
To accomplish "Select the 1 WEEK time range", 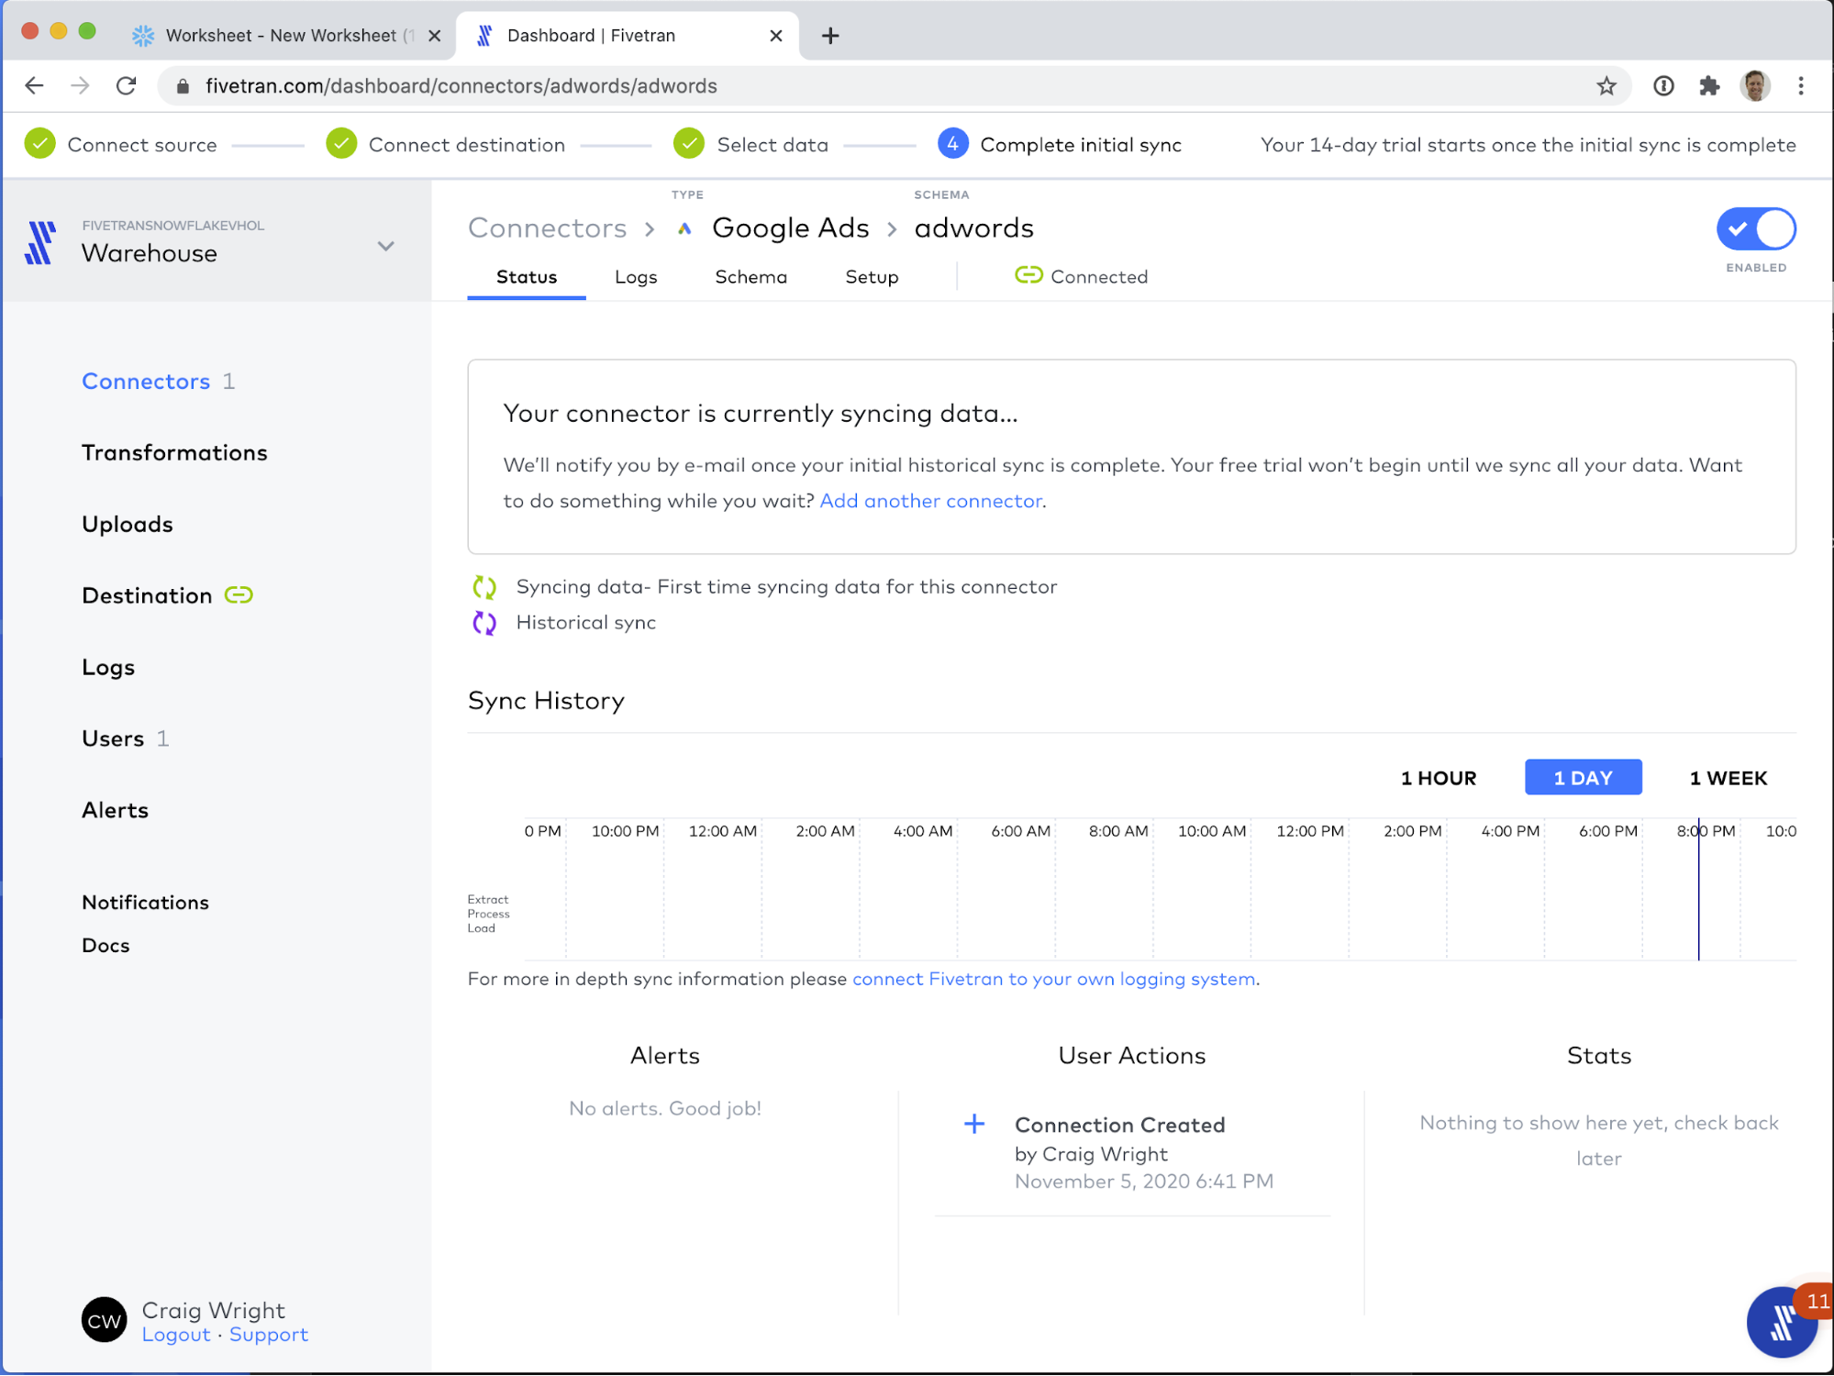I will point(1728,778).
